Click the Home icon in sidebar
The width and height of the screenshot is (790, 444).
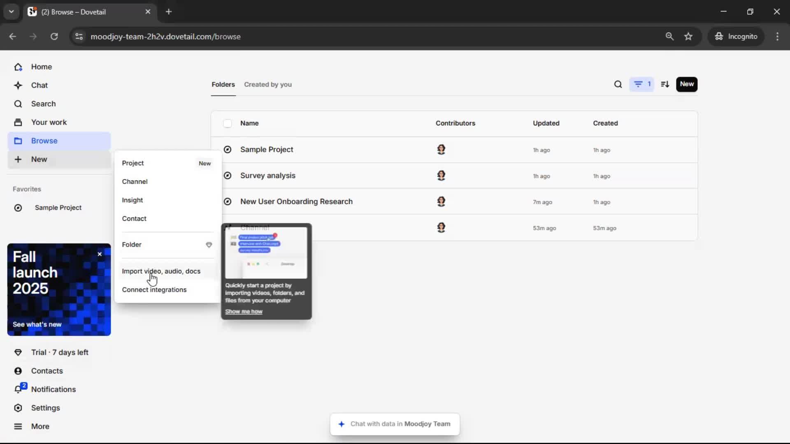18,67
